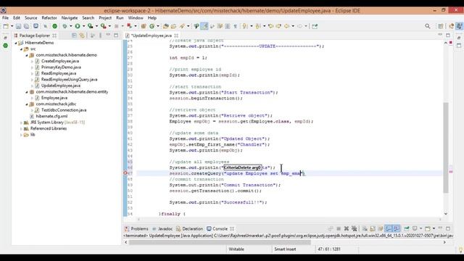Open the Run button dropdown arrow
Viewport: 464px width, 261px height.
(x=83, y=26)
